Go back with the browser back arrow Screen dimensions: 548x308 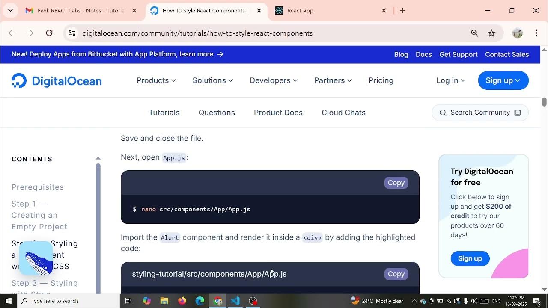[x=12, y=33]
